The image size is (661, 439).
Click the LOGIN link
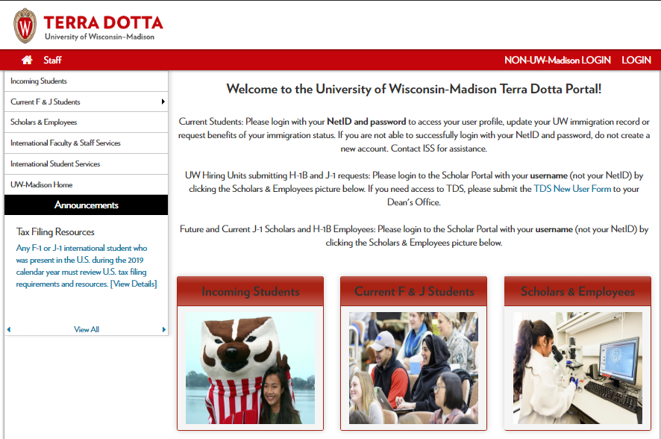636,60
